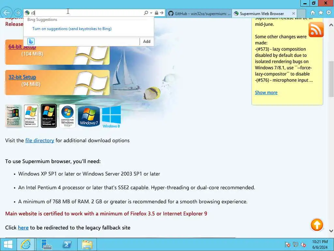Click the Home icon in the toolbar

(313, 13)
